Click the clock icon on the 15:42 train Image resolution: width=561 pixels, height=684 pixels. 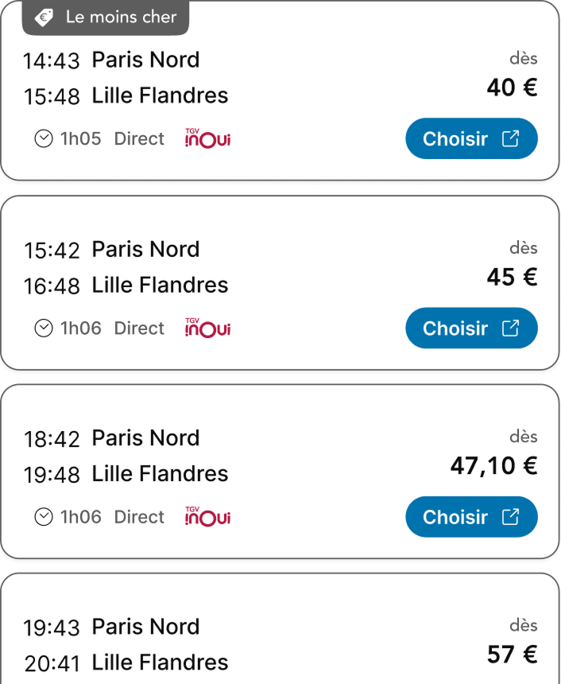(x=44, y=328)
